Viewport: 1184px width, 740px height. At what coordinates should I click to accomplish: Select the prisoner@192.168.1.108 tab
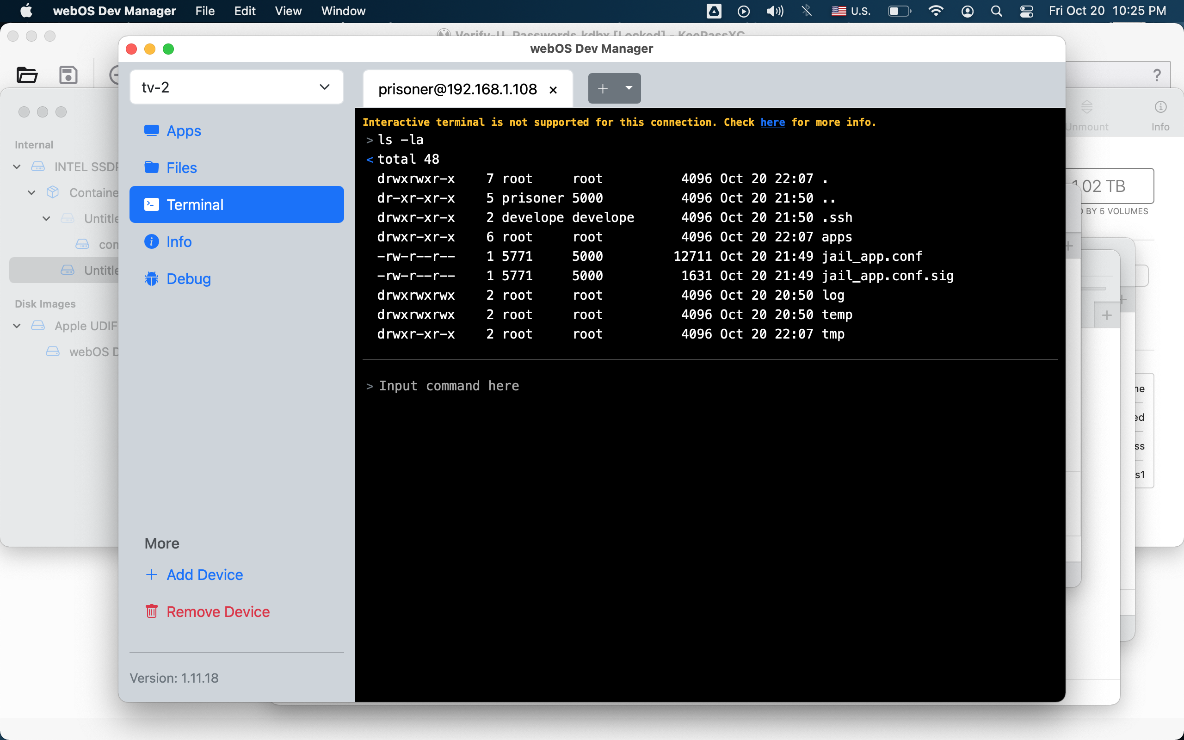tap(457, 90)
